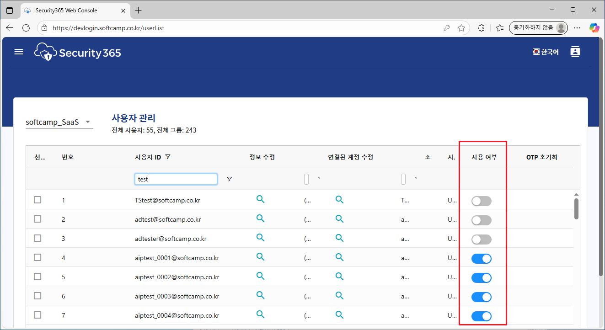
Task: Click the OTP 초기화 column header
Action: pos(542,157)
